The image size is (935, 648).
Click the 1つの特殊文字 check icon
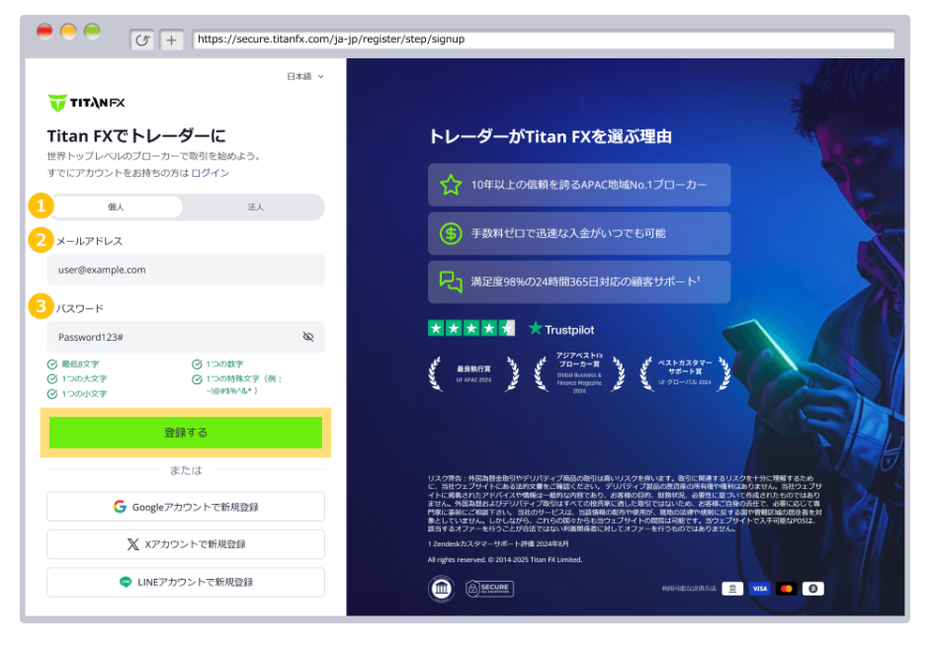coord(197,379)
